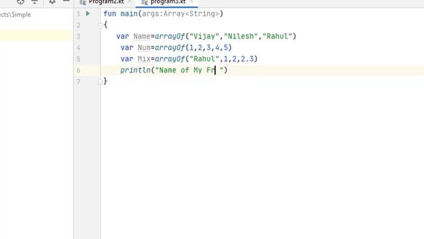424x239 pixels.
Task: Close the program3.kt tab
Action: coord(191,1)
